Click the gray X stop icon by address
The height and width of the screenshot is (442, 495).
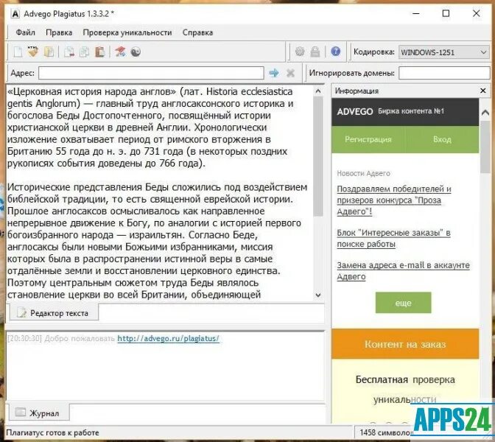[x=290, y=73]
